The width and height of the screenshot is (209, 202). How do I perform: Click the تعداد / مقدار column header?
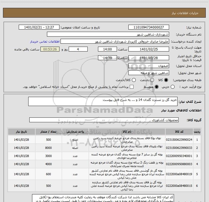click(48, 132)
